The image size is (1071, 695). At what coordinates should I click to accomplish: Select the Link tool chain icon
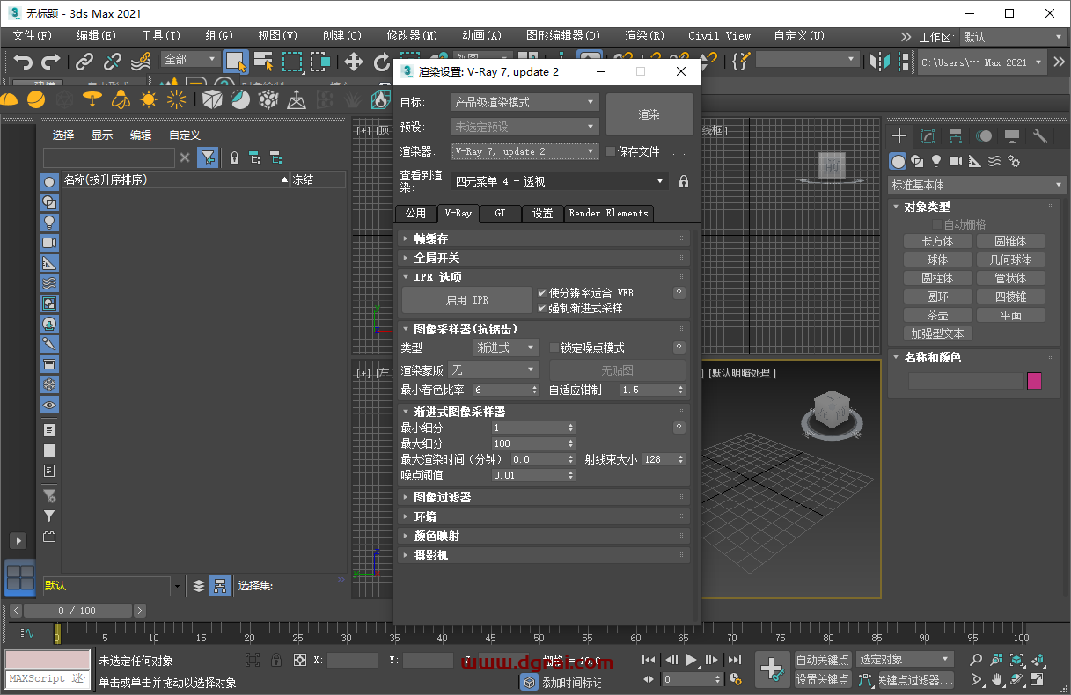tap(84, 61)
